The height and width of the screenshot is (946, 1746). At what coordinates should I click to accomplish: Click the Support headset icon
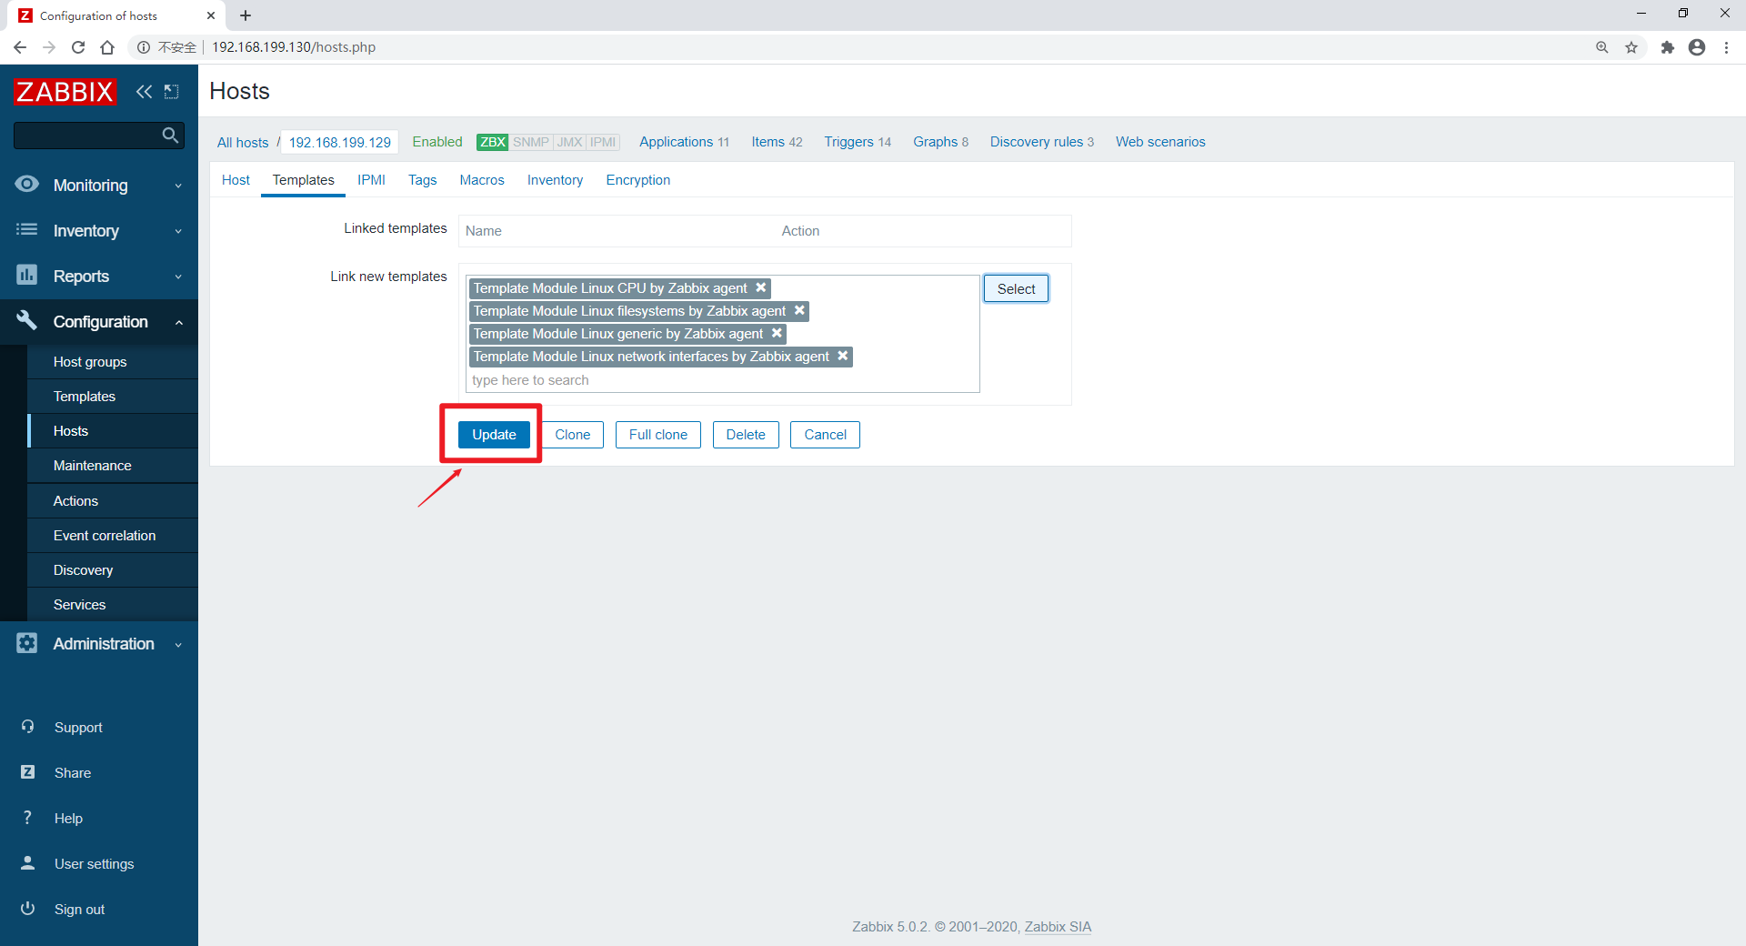28,727
